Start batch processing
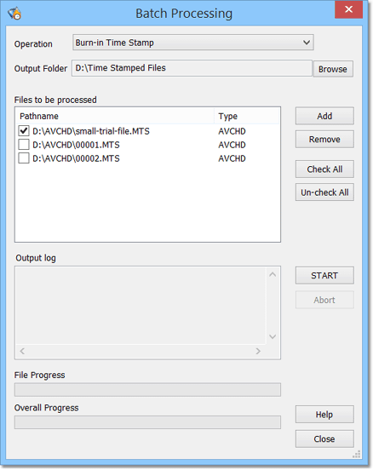This screenshot has width=373, height=470. pos(324,276)
